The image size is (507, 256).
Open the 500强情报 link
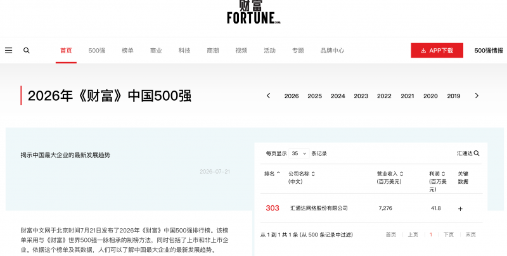489,51
